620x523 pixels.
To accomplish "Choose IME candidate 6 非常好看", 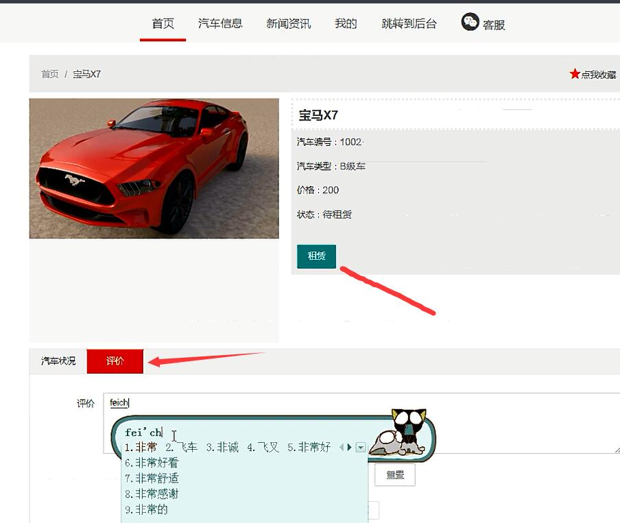I will 152,463.
